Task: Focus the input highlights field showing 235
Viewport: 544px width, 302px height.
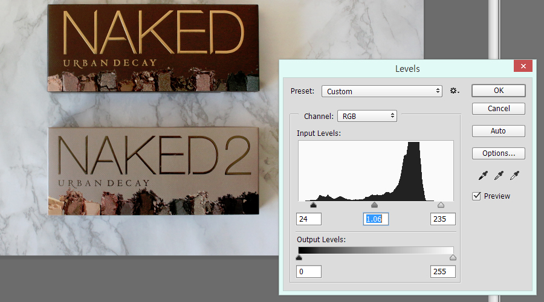Action: click(x=442, y=219)
